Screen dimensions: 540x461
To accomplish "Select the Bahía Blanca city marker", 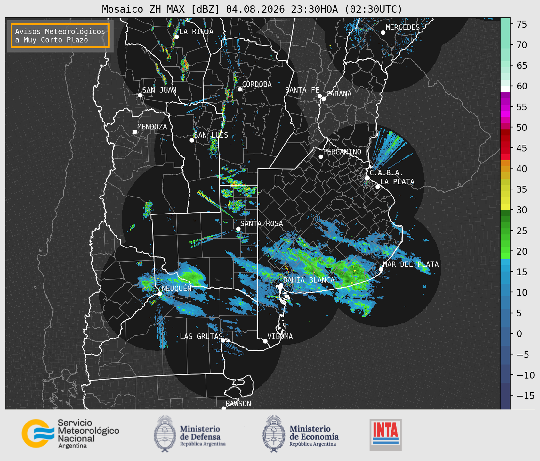I will coord(281,285).
